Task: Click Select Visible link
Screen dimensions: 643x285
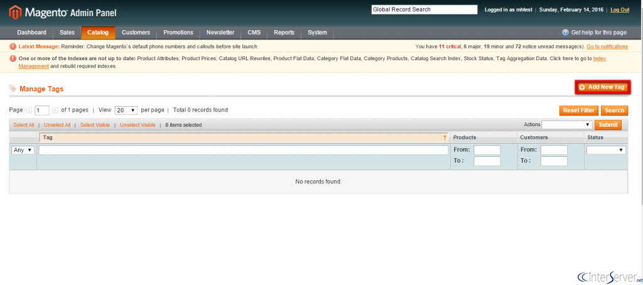Action: pos(95,125)
